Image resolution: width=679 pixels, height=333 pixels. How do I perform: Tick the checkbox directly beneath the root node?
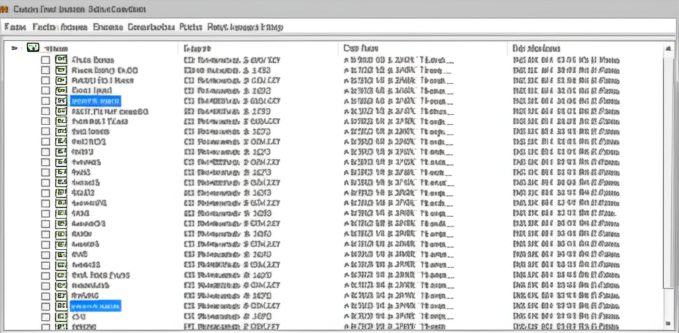coord(46,60)
